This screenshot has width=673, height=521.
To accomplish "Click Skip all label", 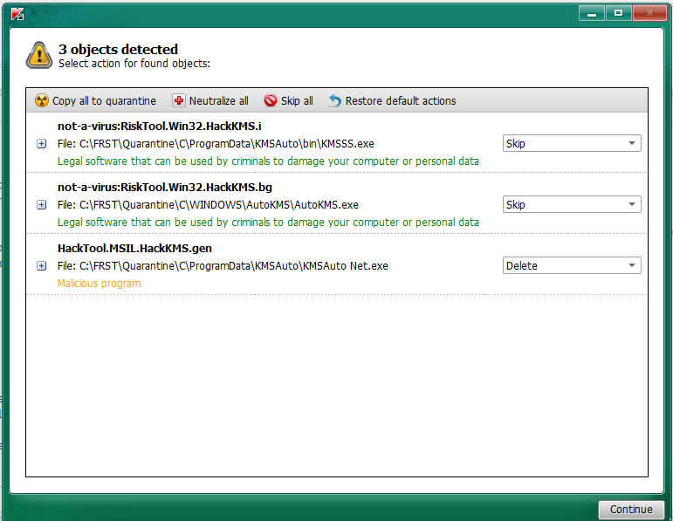I will [x=297, y=101].
